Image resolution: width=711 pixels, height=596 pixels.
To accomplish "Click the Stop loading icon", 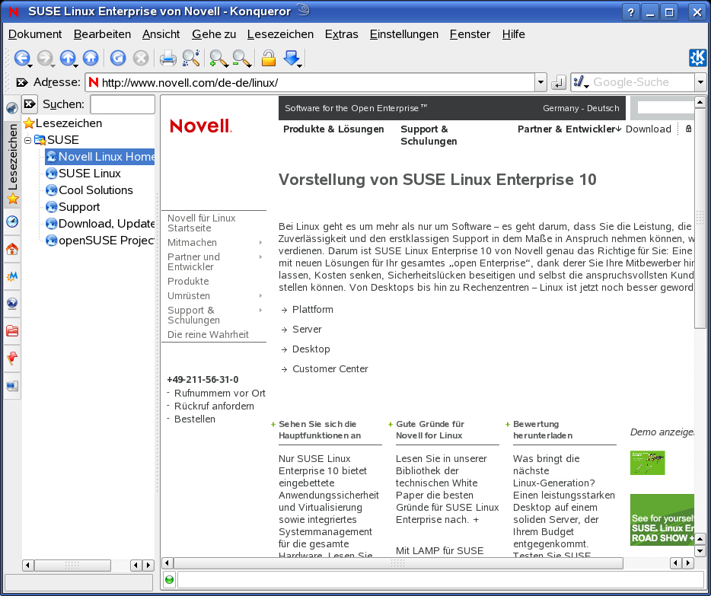I will [x=141, y=58].
